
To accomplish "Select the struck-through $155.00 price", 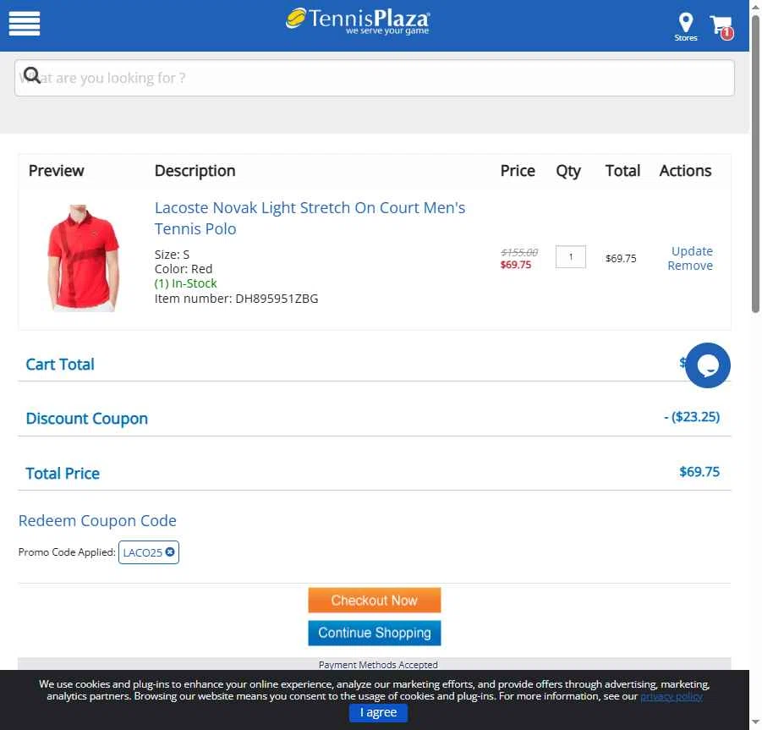I will pyautogui.click(x=519, y=252).
